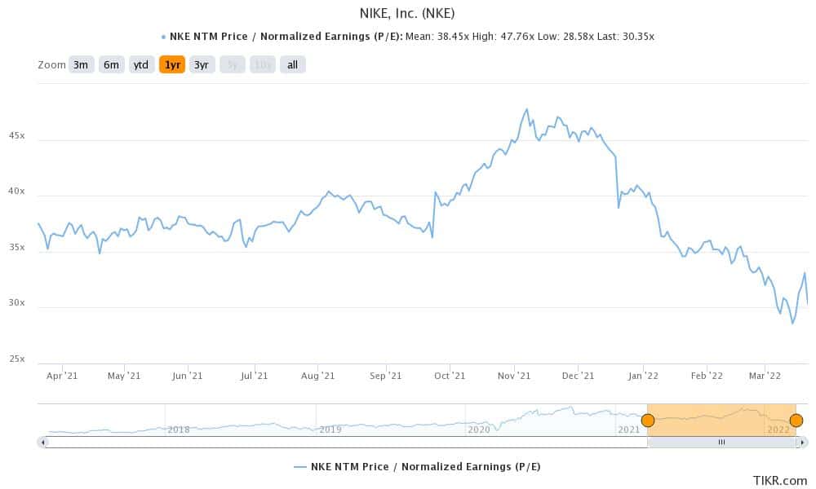
Task: Click the blue legend line symbol at bottom
Action: click(x=300, y=467)
